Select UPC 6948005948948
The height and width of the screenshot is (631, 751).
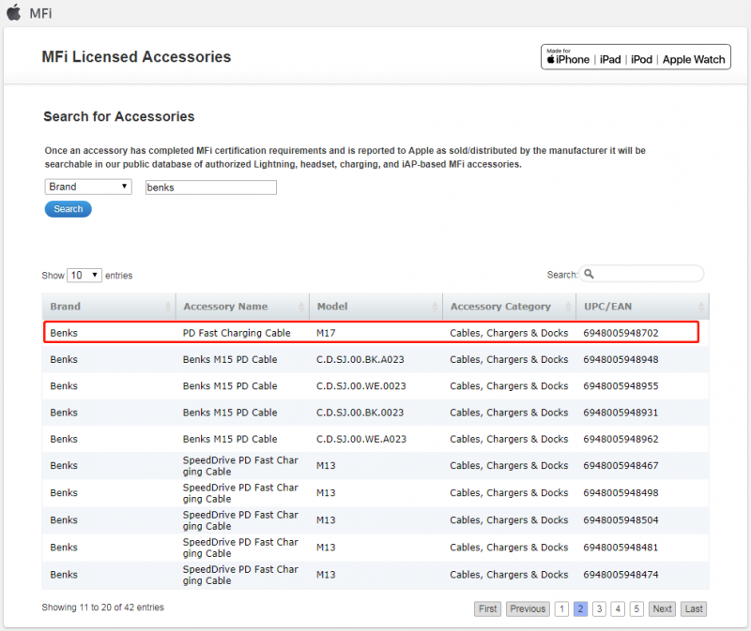point(621,359)
